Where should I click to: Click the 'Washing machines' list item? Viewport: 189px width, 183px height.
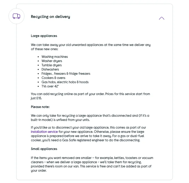click(55, 57)
